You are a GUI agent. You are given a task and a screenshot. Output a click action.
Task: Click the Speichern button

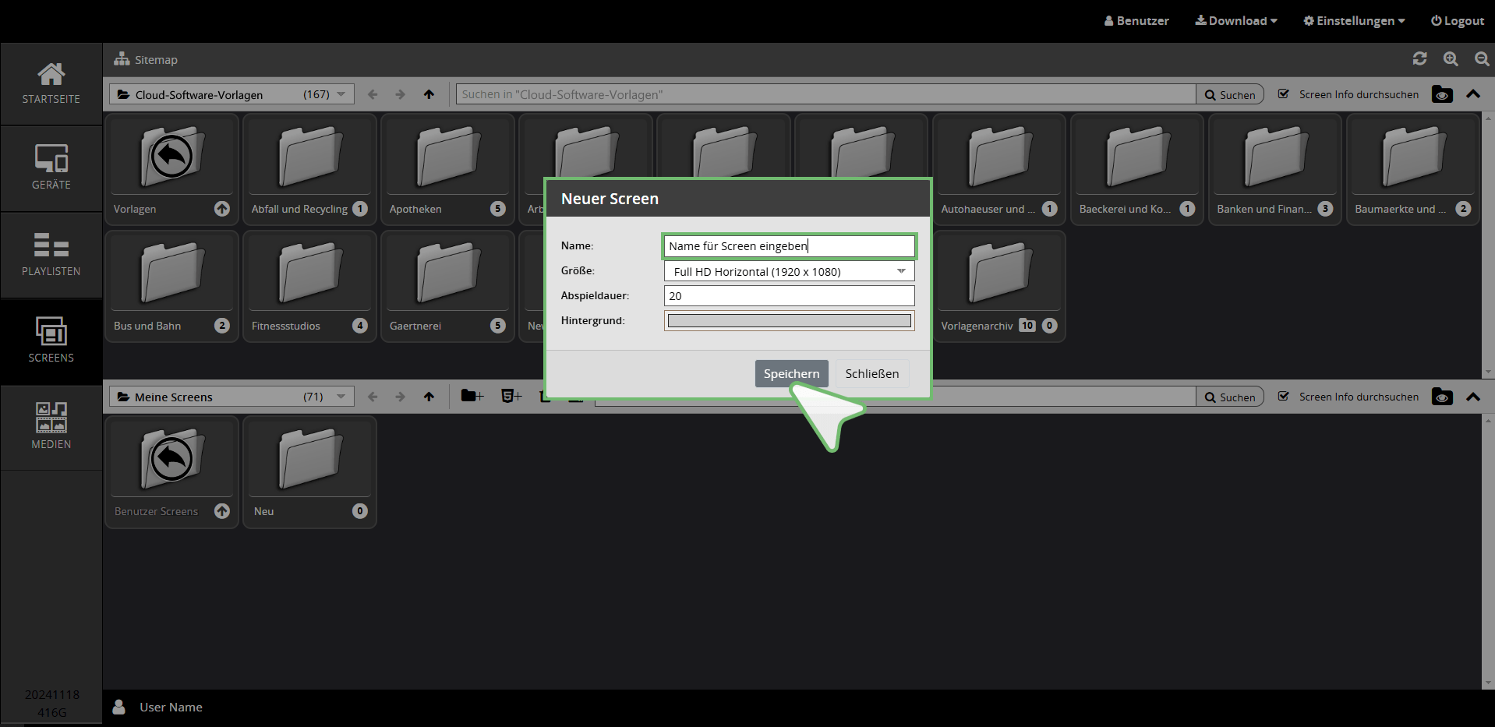coord(791,374)
